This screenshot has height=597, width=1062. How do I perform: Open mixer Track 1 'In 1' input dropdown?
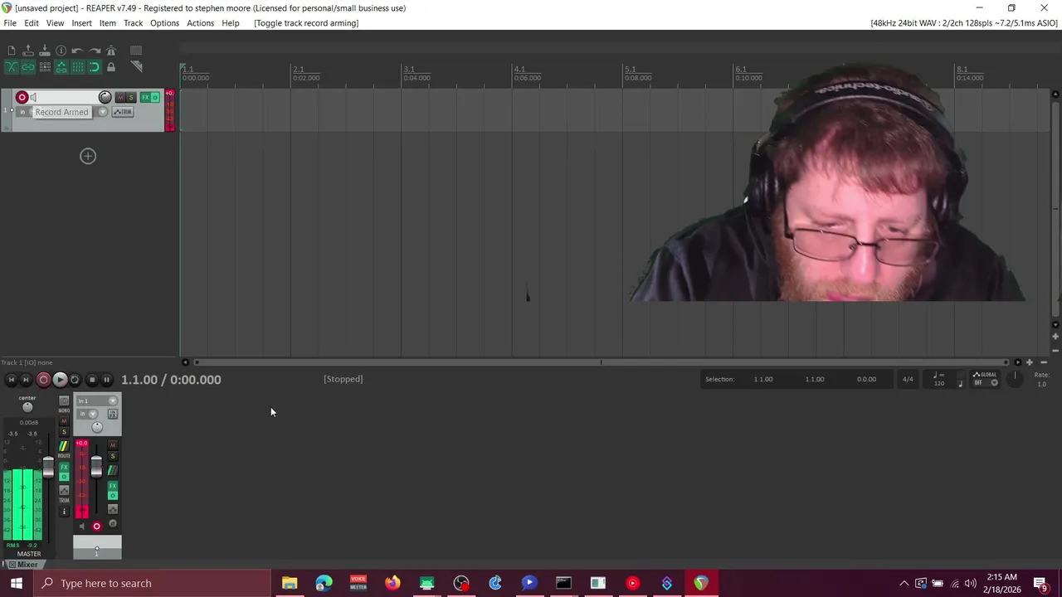97,401
